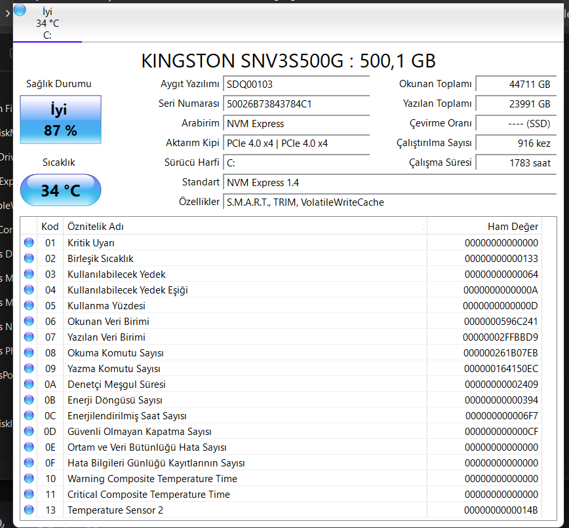Click the Çalıştırılma Sayısı field showing 916 kez
Viewport: 569px width, 528px height.
516,143
